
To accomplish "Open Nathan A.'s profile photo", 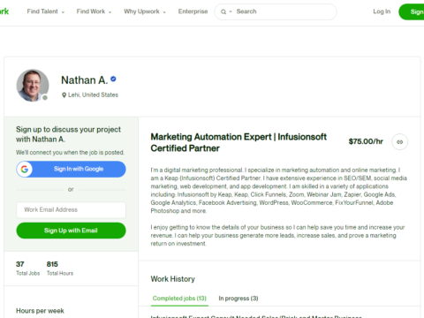I will [x=33, y=86].
